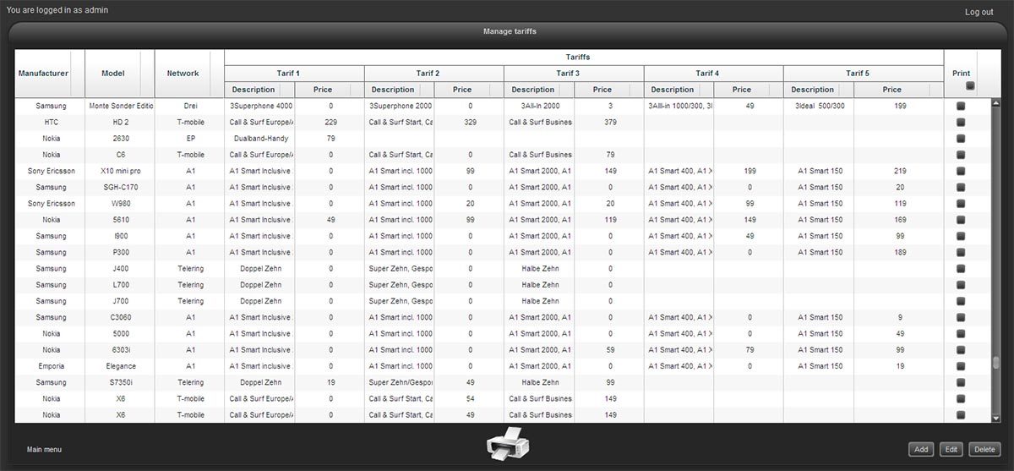This screenshot has height=471, width=1014.
Task: Check Print box for Nokia 5000 row
Action: pyautogui.click(x=961, y=334)
